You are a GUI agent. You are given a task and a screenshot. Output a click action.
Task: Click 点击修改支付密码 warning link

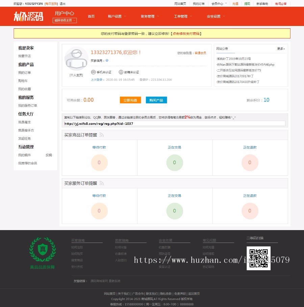tap(186, 33)
